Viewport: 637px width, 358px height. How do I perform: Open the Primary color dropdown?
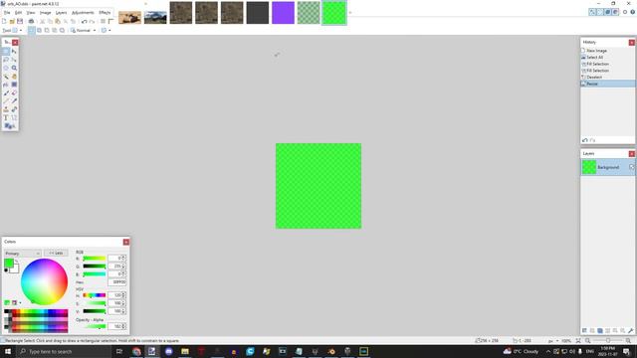click(x=22, y=254)
